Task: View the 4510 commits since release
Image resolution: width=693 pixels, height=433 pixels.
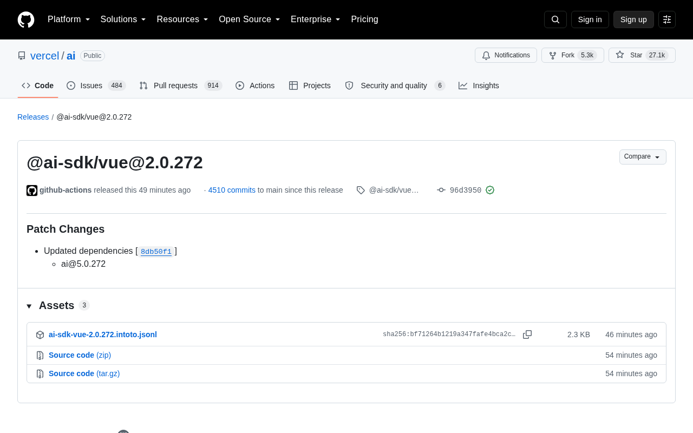Action: coord(232,190)
